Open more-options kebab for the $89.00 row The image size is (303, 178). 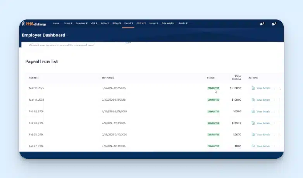279,111
